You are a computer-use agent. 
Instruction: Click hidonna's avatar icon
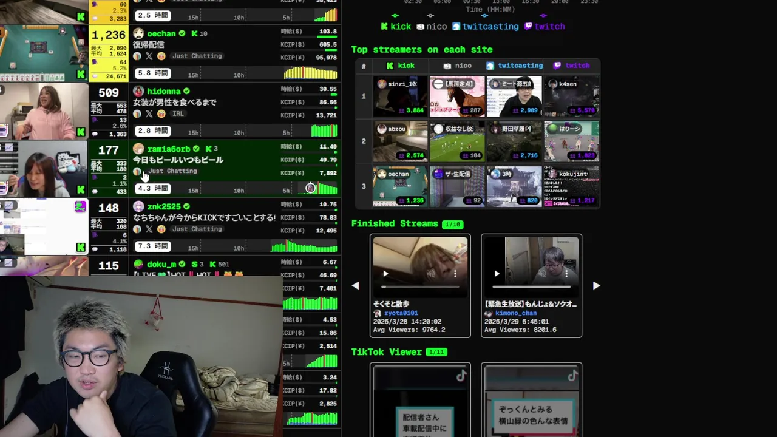138,91
